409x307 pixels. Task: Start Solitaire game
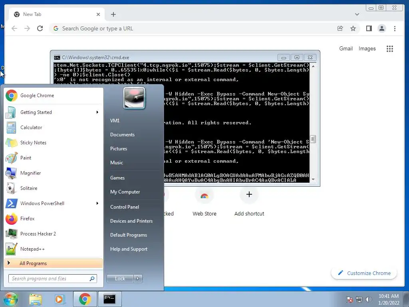click(54, 188)
